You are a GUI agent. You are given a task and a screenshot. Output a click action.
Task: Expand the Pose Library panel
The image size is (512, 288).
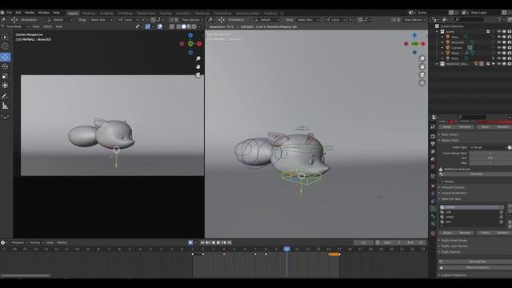pyautogui.click(x=450, y=134)
